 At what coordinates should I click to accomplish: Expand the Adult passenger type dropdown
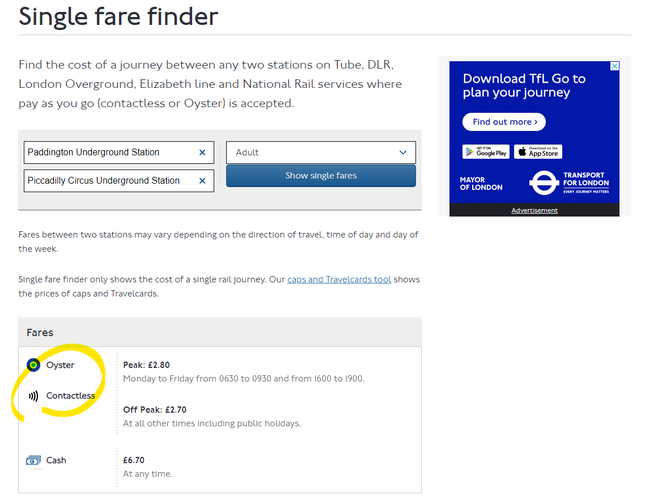321,152
